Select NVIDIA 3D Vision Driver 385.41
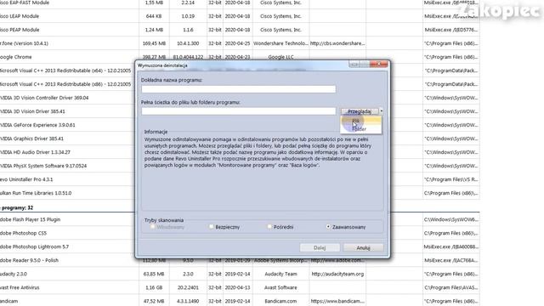 tap(32, 111)
